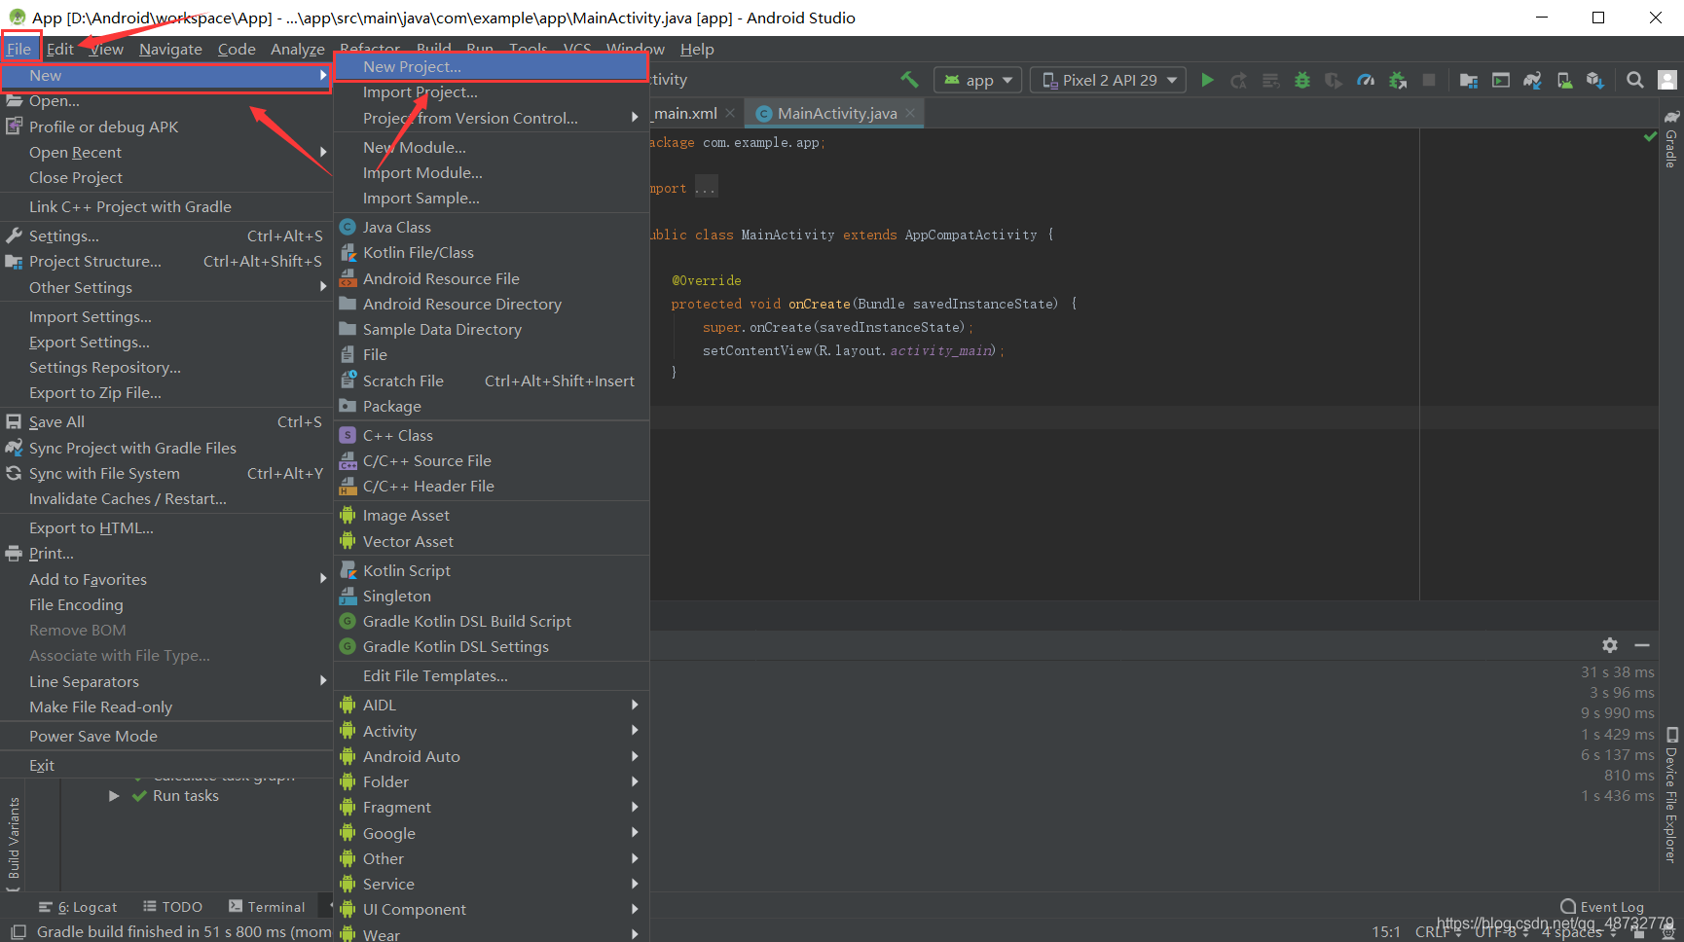
Task: Click the Search Everywhere magnifier icon
Action: point(1635,80)
